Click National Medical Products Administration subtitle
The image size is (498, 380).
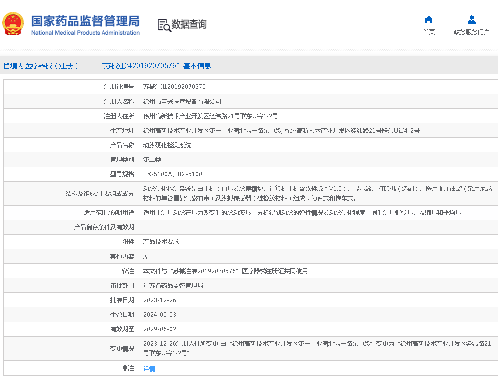pyautogui.click(x=85, y=33)
